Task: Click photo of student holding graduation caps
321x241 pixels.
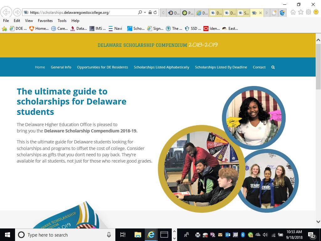Action: pyautogui.click(x=254, y=118)
